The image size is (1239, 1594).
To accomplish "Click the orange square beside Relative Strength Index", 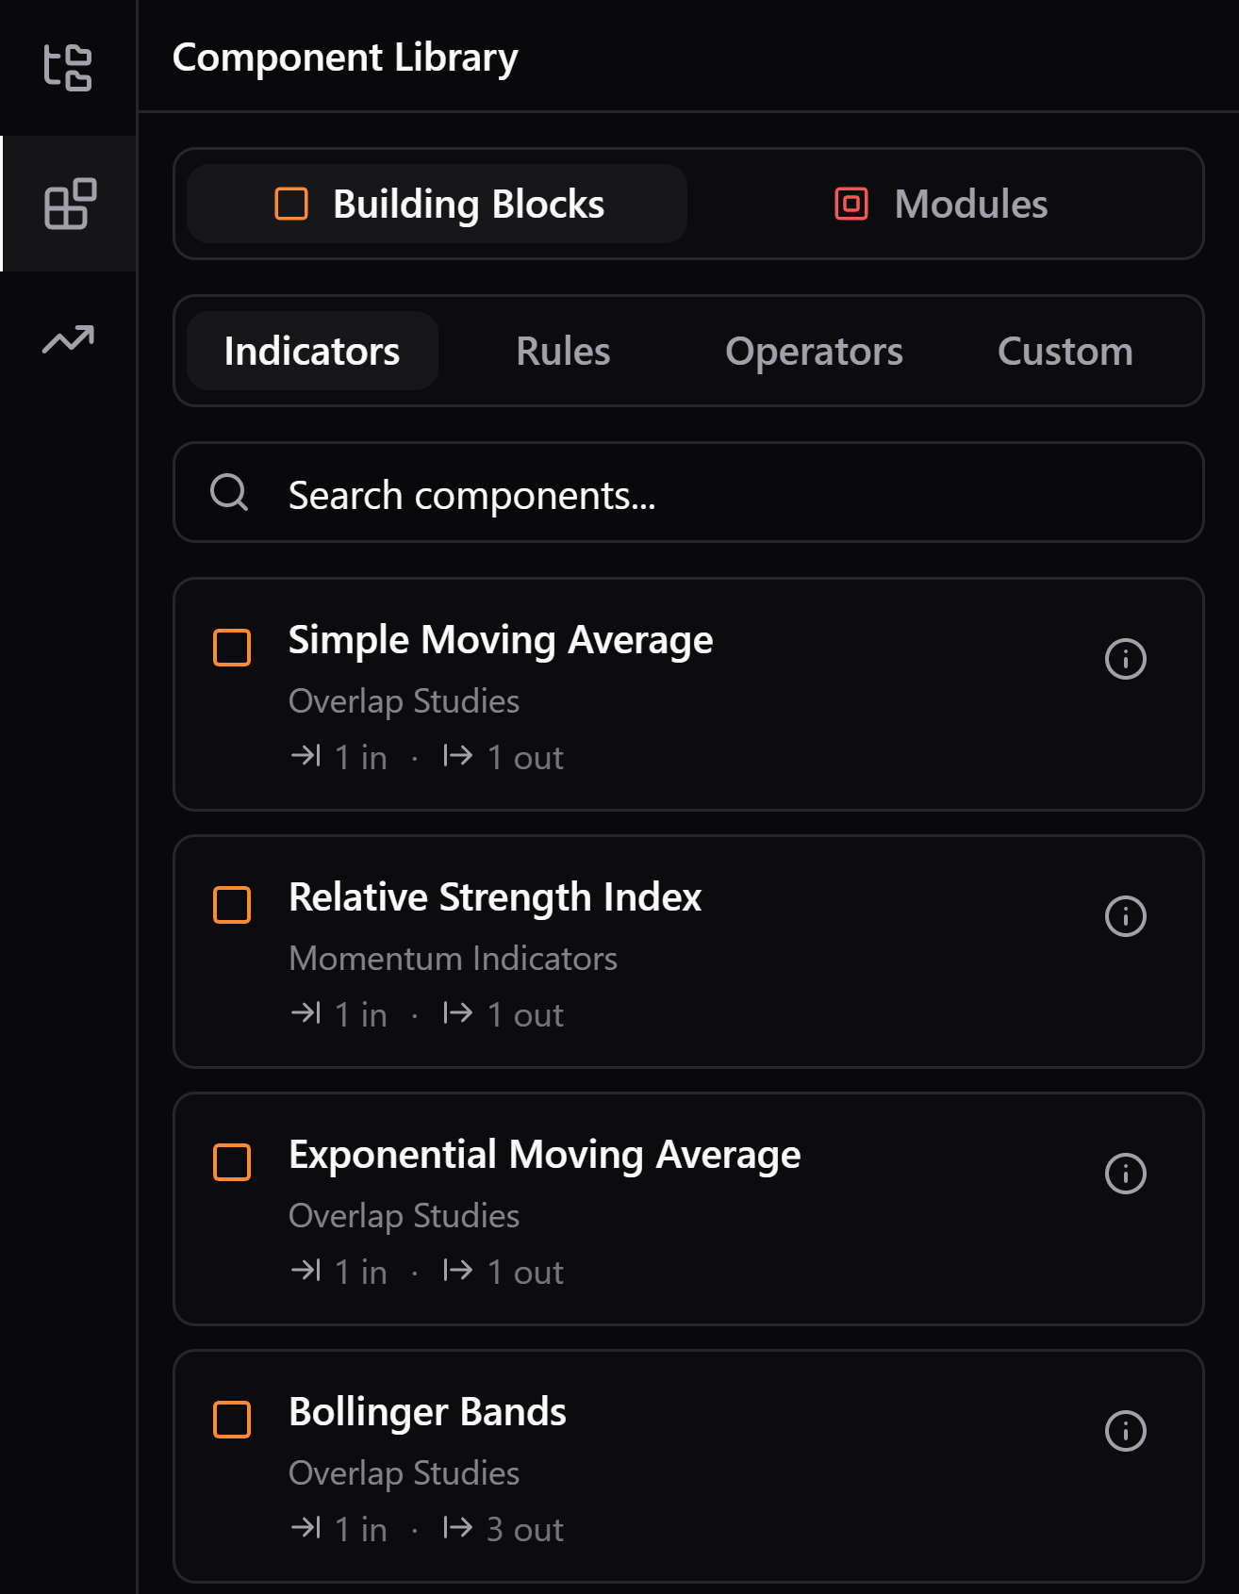I will 232,905.
